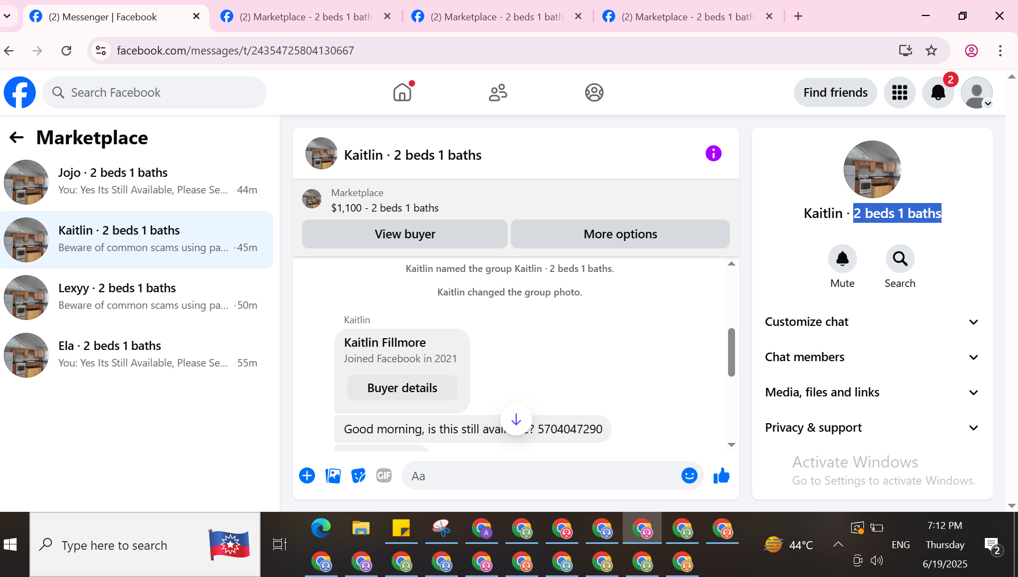Open a new browser tab
The width and height of the screenshot is (1018, 577).
pos(798,17)
